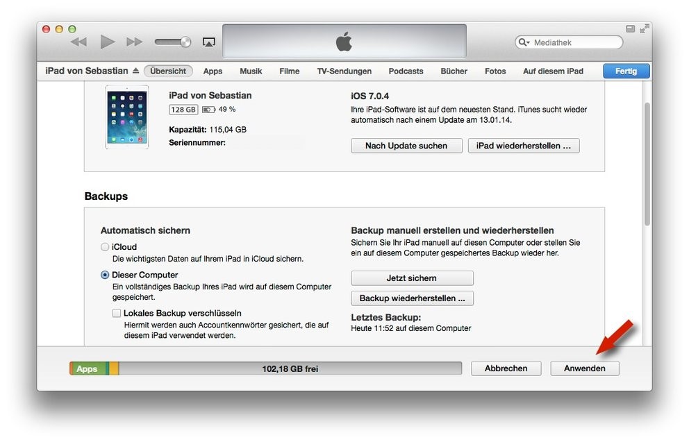Click iPad wiederherstellen button
Image resolution: width=689 pixels, height=442 pixels.
pyautogui.click(x=523, y=146)
